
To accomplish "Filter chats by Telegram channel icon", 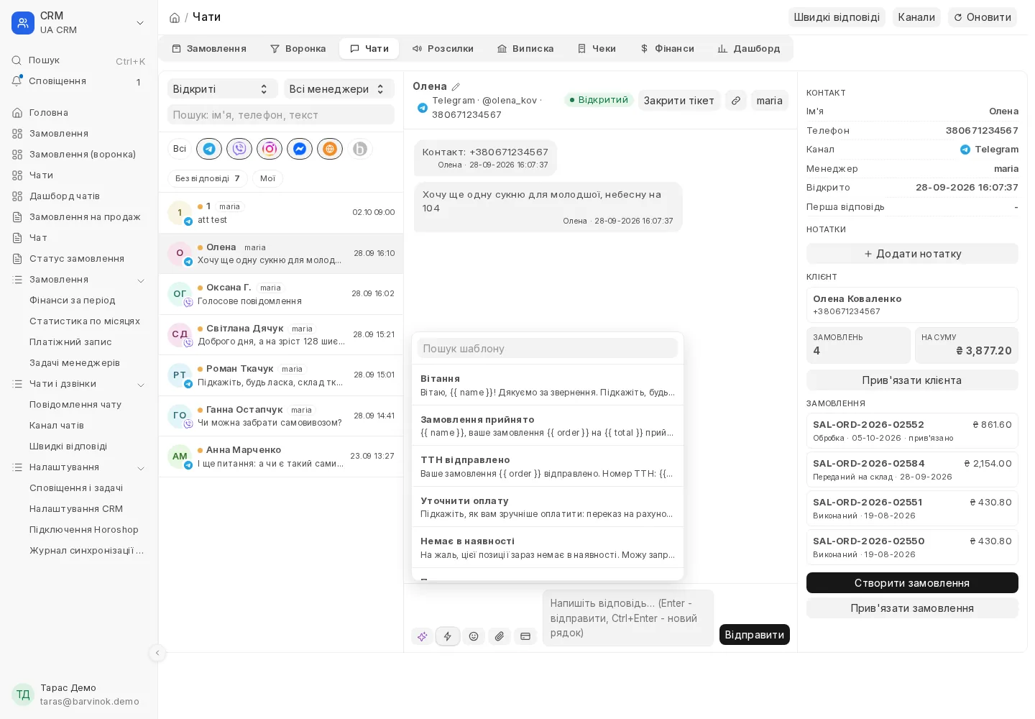I will [x=209, y=149].
